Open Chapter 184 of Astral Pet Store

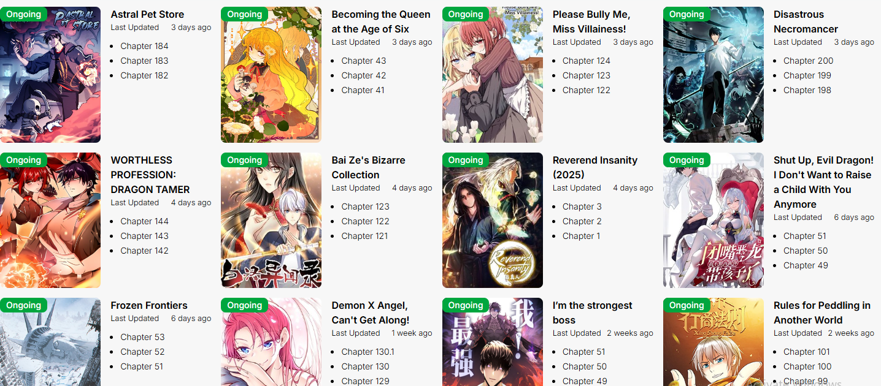click(x=144, y=46)
